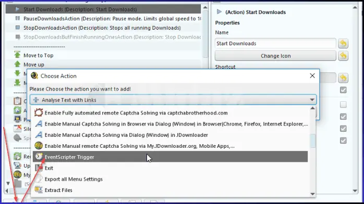Uncheck the bottommost checkbox in Properties panel
The height and width of the screenshot is (204, 364).
tap(343, 141)
